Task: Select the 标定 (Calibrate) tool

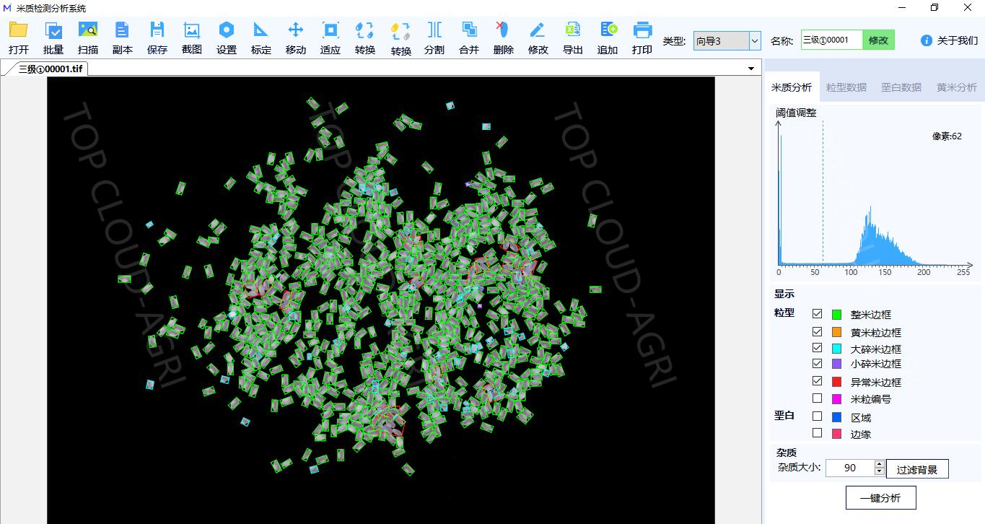Action: [x=261, y=30]
